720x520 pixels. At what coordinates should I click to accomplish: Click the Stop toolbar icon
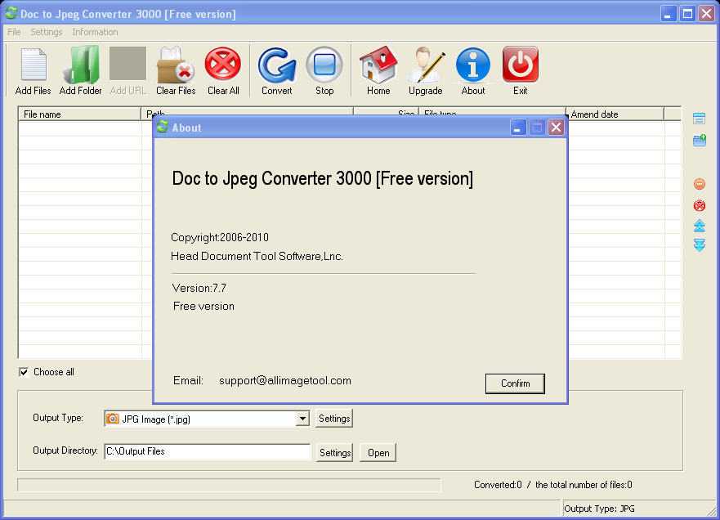(324, 65)
